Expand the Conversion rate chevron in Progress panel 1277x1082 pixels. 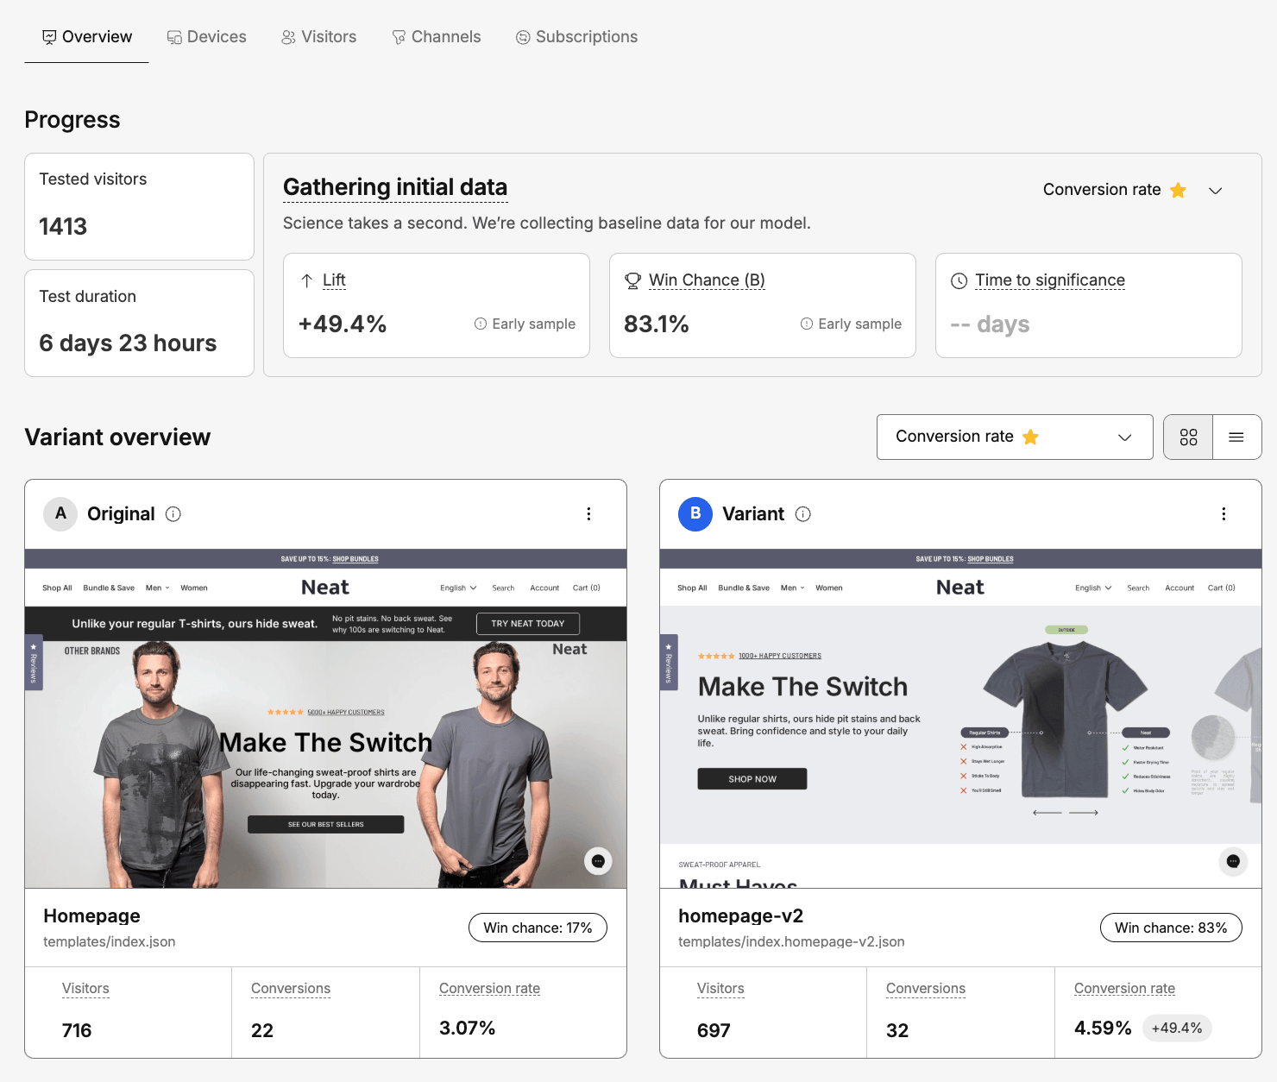tap(1215, 191)
